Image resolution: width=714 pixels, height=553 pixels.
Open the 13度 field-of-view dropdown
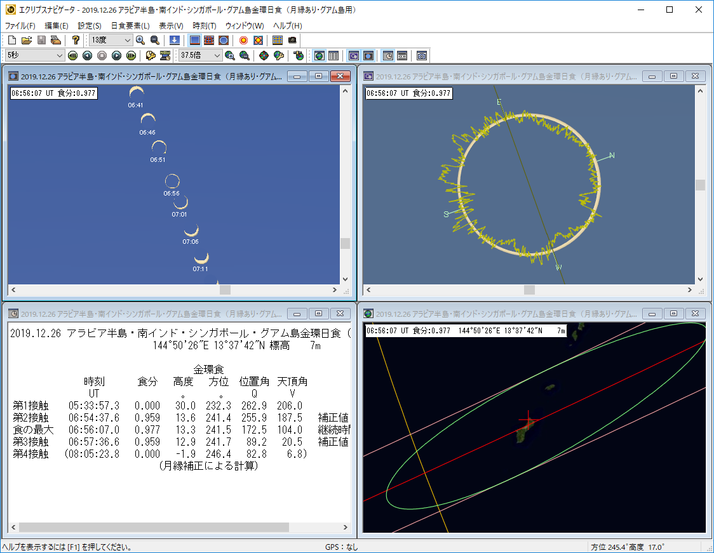click(x=127, y=40)
